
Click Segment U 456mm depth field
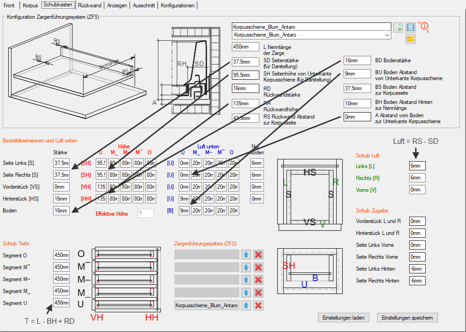61,303
